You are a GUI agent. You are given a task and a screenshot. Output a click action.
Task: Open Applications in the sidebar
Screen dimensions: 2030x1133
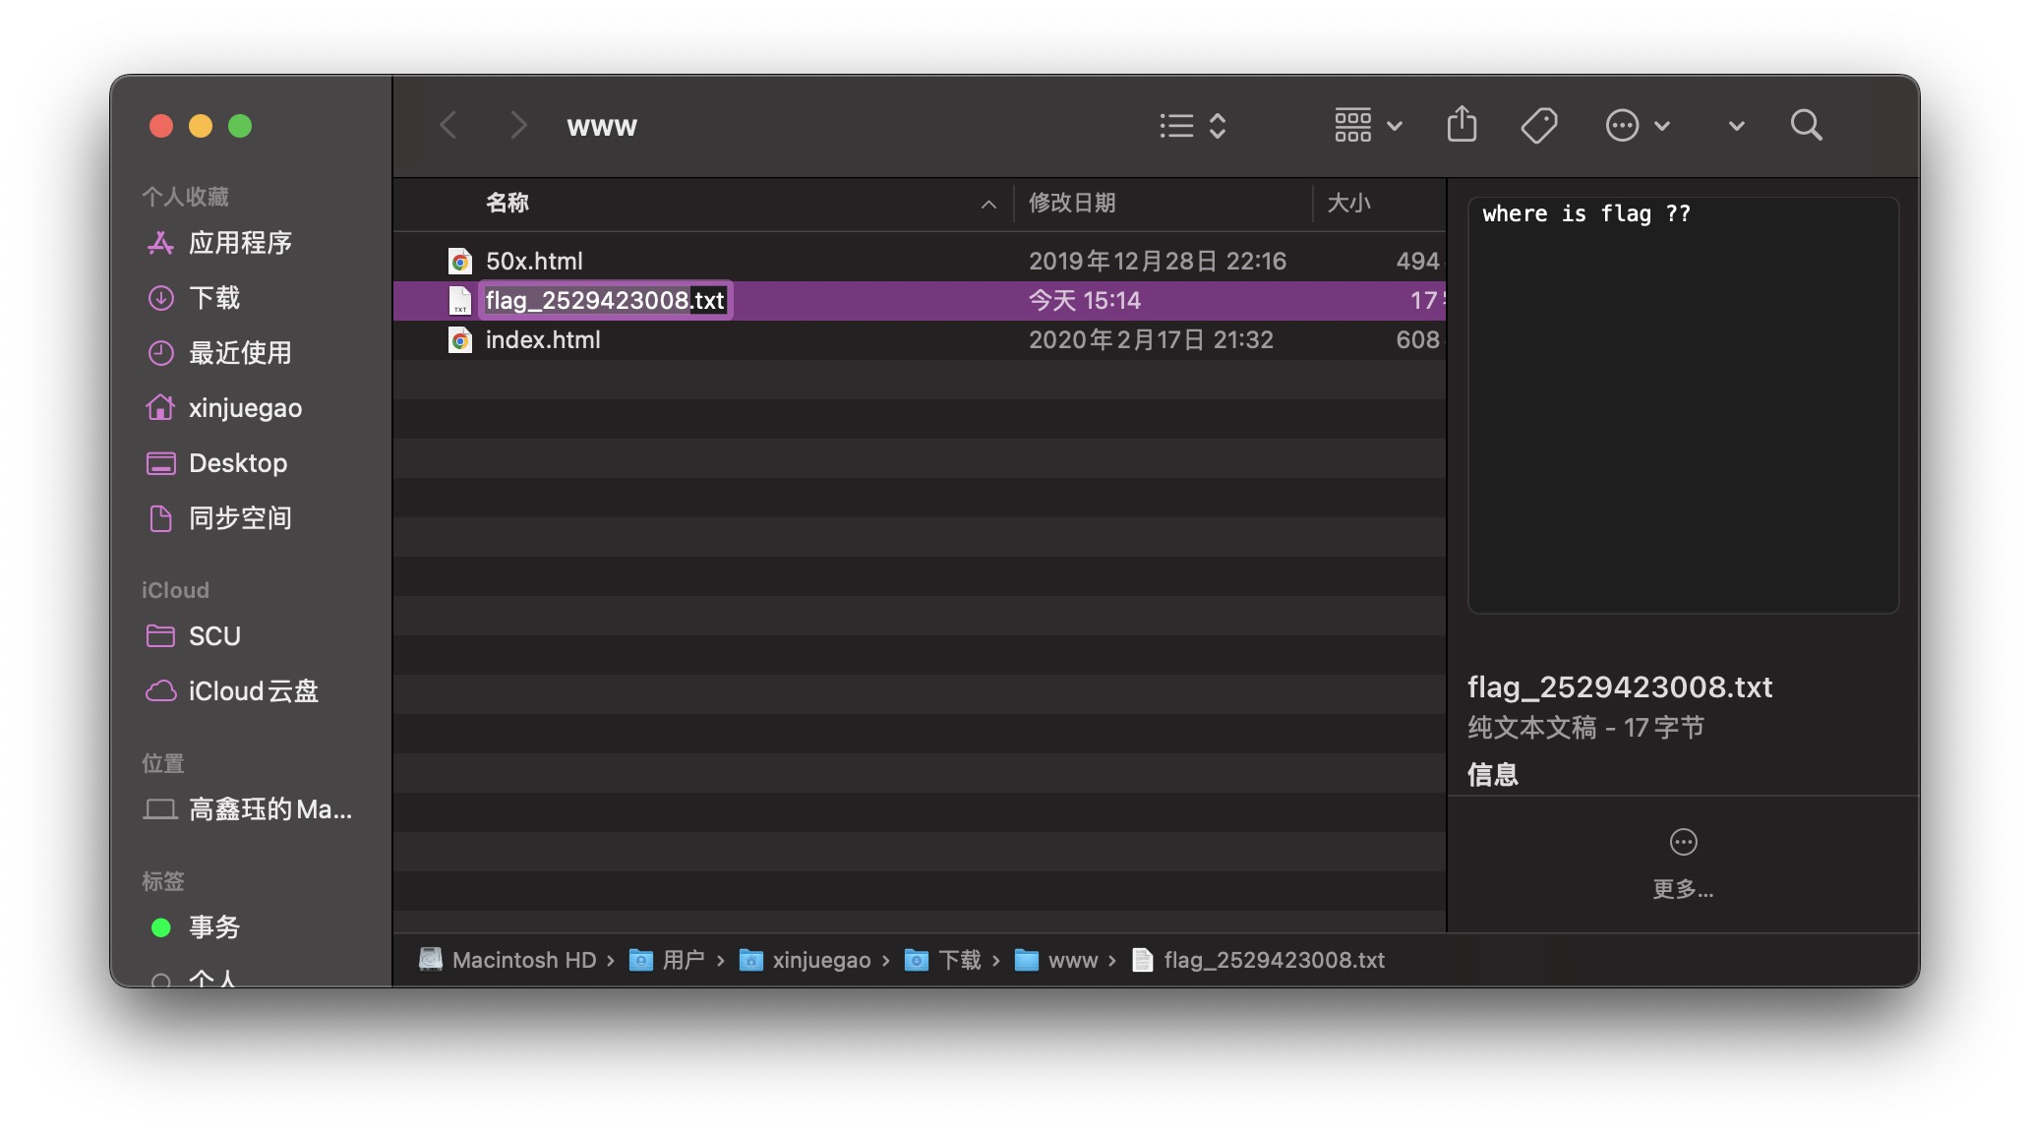click(239, 243)
